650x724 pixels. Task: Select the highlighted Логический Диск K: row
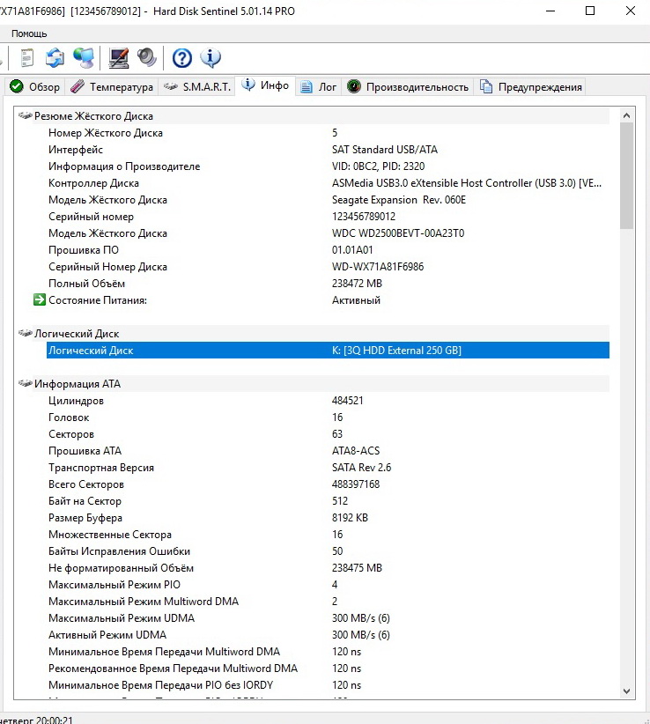tap(327, 351)
